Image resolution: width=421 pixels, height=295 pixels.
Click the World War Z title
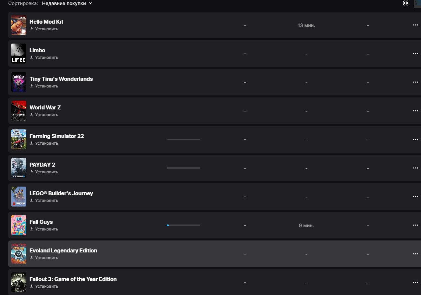(45, 107)
